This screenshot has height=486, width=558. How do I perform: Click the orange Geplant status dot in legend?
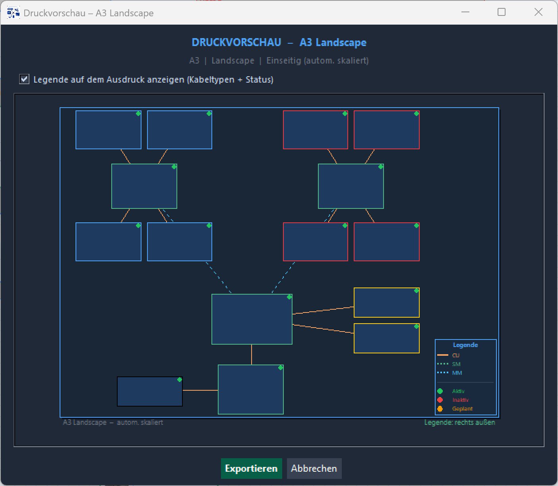(x=440, y=409)
